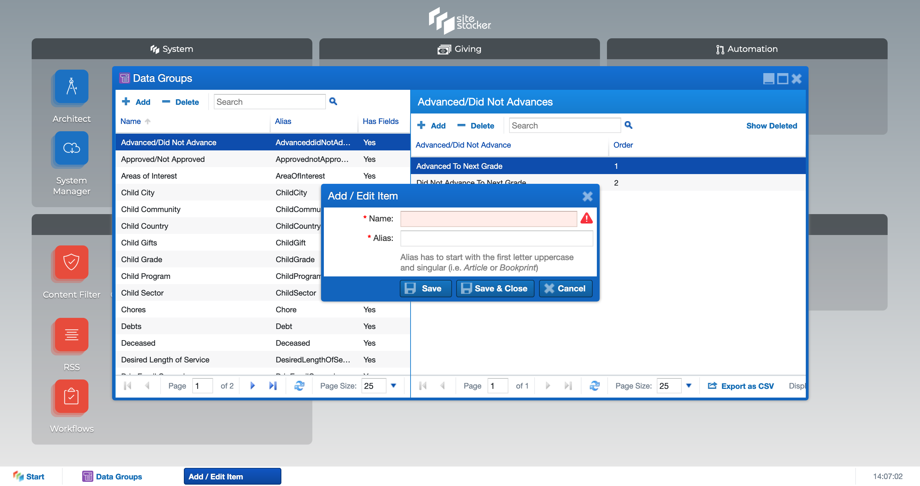Switch to the Giving tab

459,49
